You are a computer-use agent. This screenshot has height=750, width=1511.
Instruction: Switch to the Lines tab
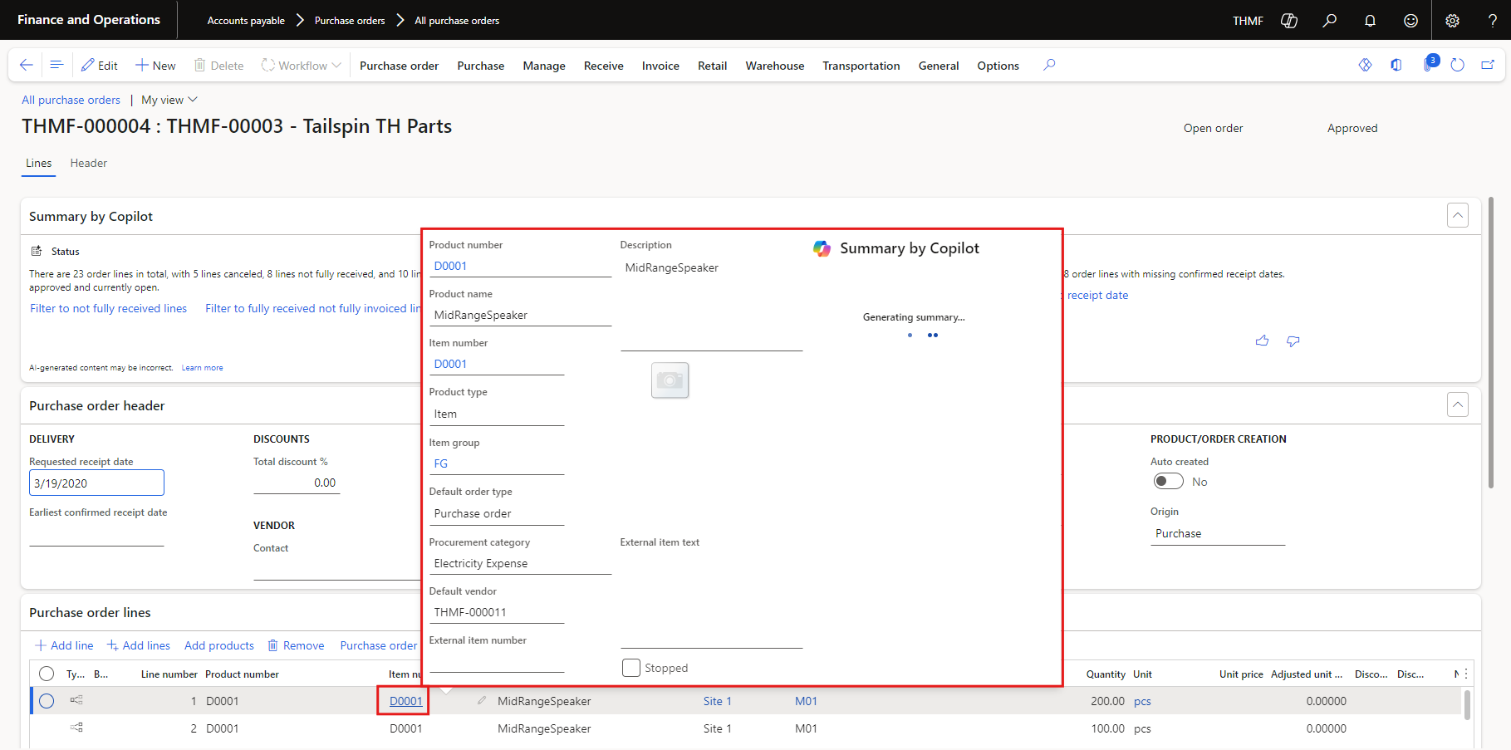pyautogui.click(x=38, y=164)
